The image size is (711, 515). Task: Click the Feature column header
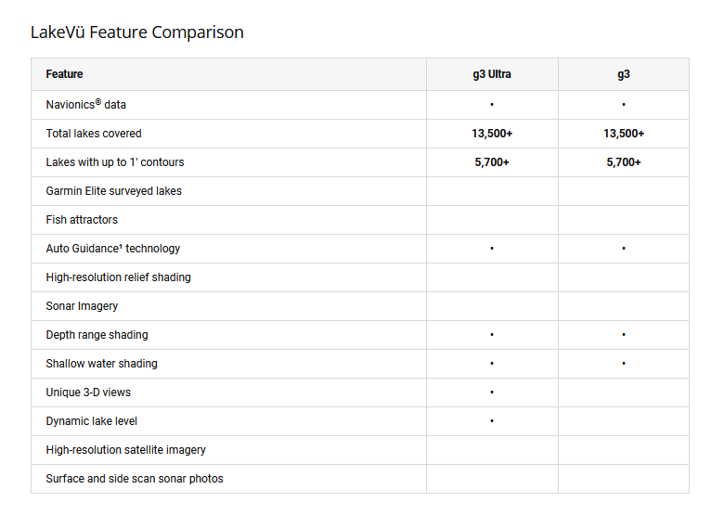tap(64, 74)
